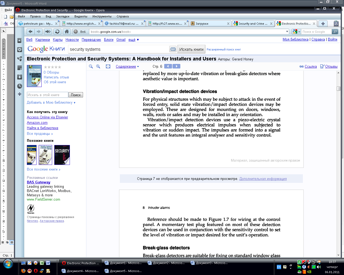This screenshot has width=344, height=275.
Task: Click the Искать книги button
Action: (x=191, y=49)
